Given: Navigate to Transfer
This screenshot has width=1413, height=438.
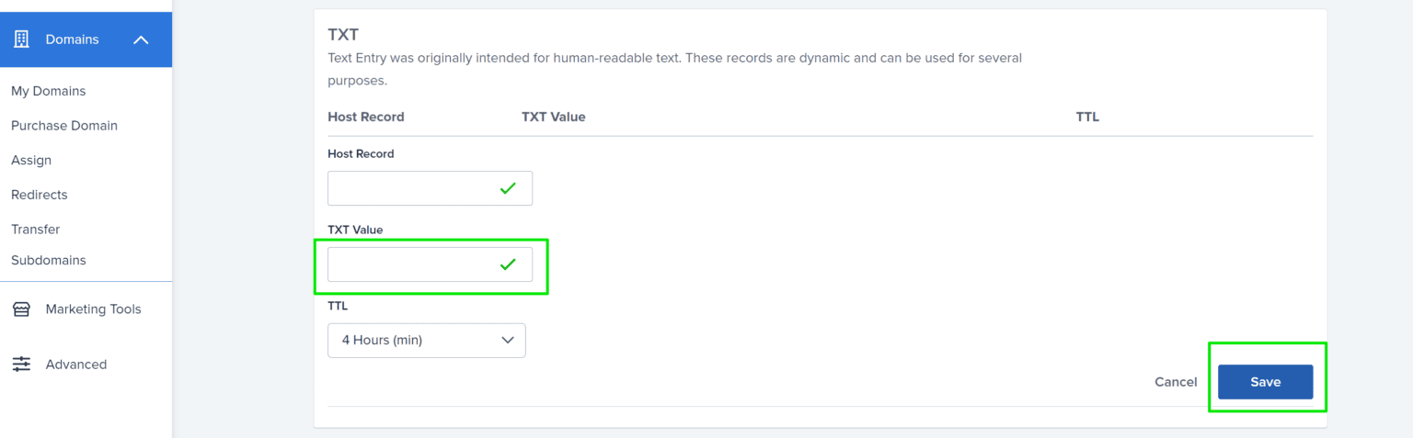Looking at the screenshot, I should (x=36, y=230).
